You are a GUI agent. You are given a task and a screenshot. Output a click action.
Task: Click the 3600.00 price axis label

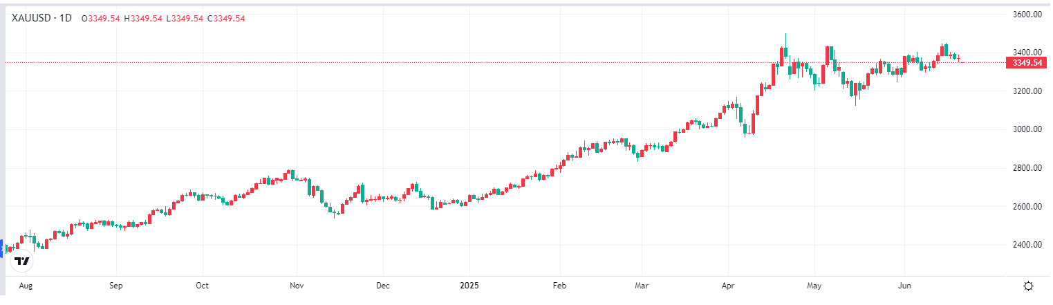tap(1026, 15)
